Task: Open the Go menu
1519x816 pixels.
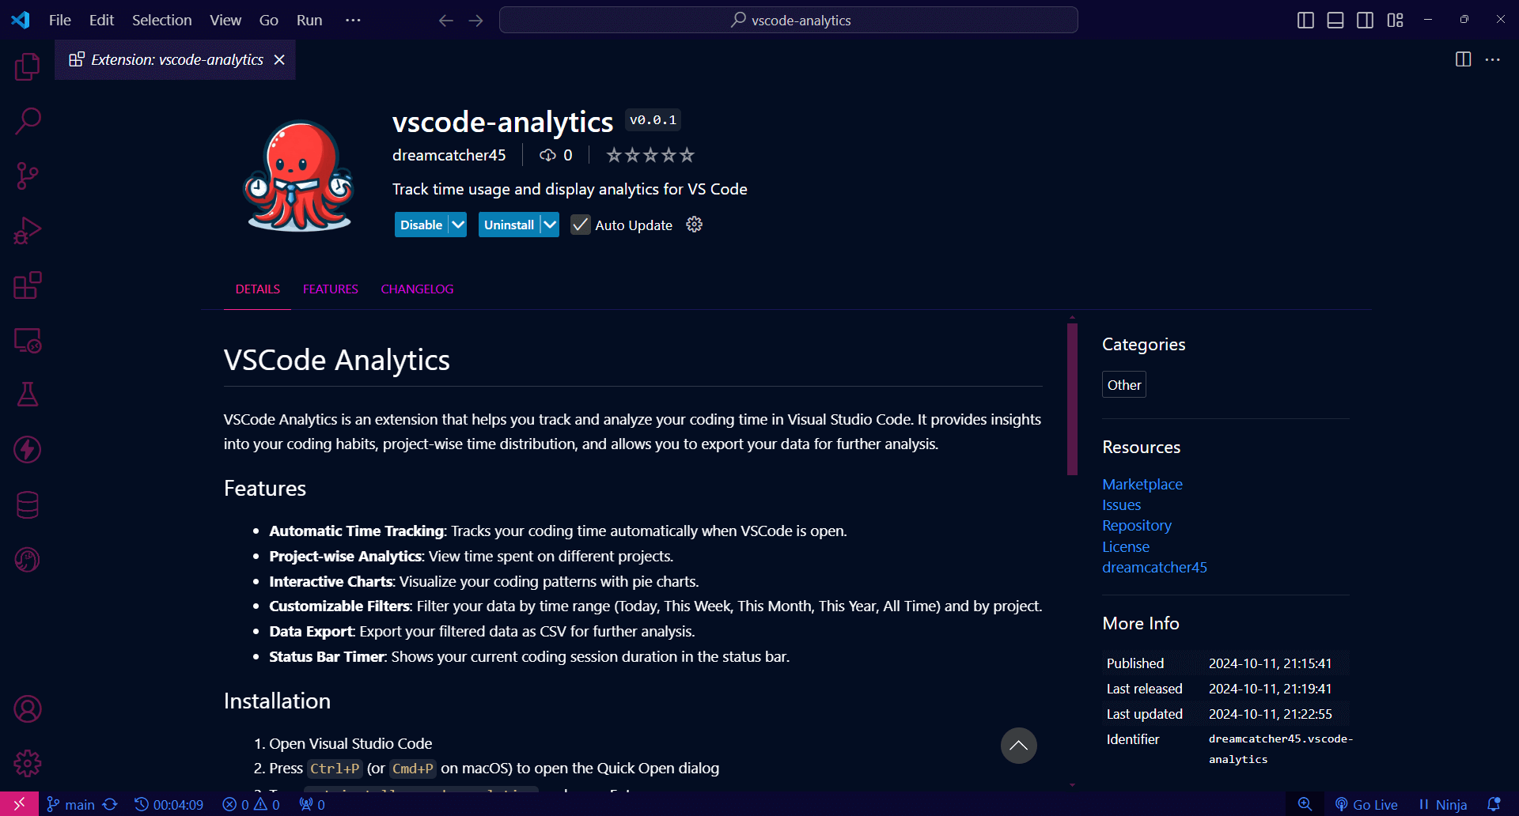Action: tap(269, 21)
